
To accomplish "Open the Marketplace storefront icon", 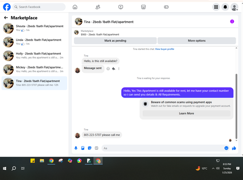I will click(x=143, y=7).
